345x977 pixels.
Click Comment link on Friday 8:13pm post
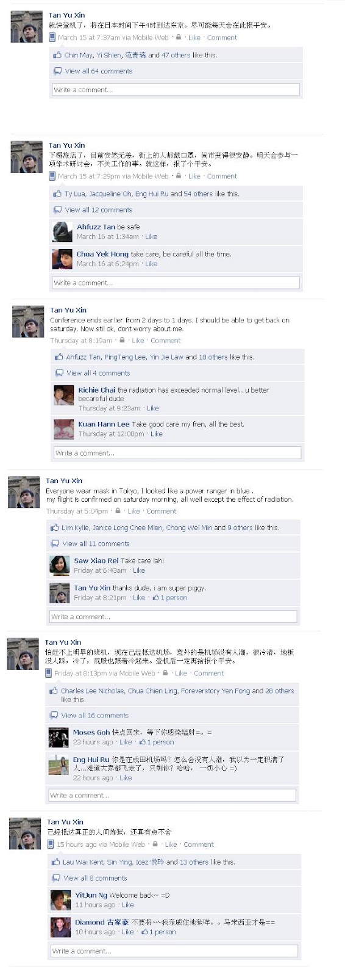[x=208, y=673]
